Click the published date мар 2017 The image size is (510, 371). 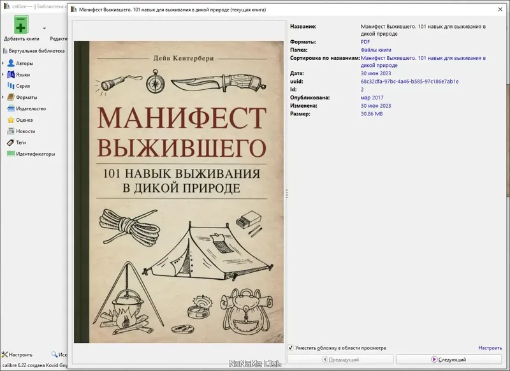pyautogui.click(x=372, y=98)
